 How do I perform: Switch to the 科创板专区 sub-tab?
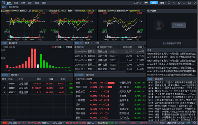click(x=14, y=7)
